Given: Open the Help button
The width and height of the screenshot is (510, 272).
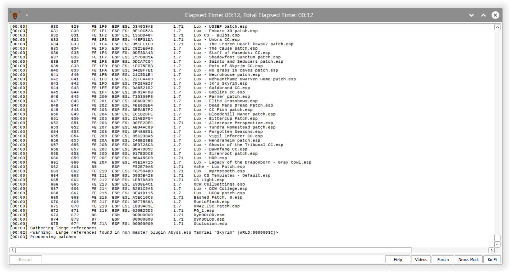Looking at the screenshot, I should [x=398, y=260].
